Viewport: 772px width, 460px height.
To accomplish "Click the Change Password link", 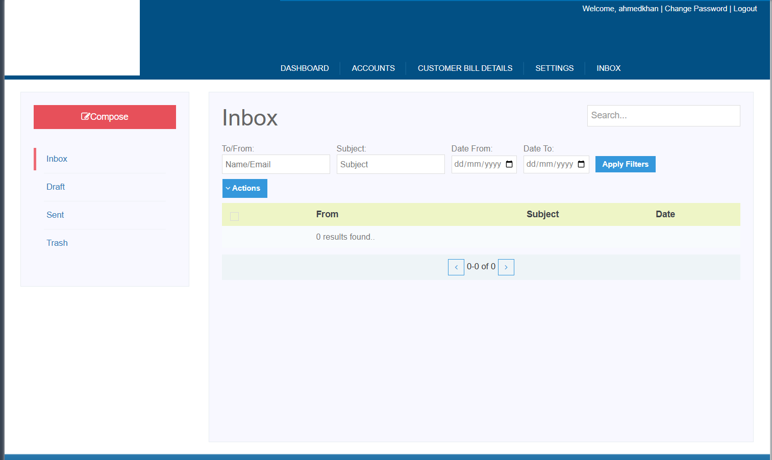I will [x=695, y=9].
